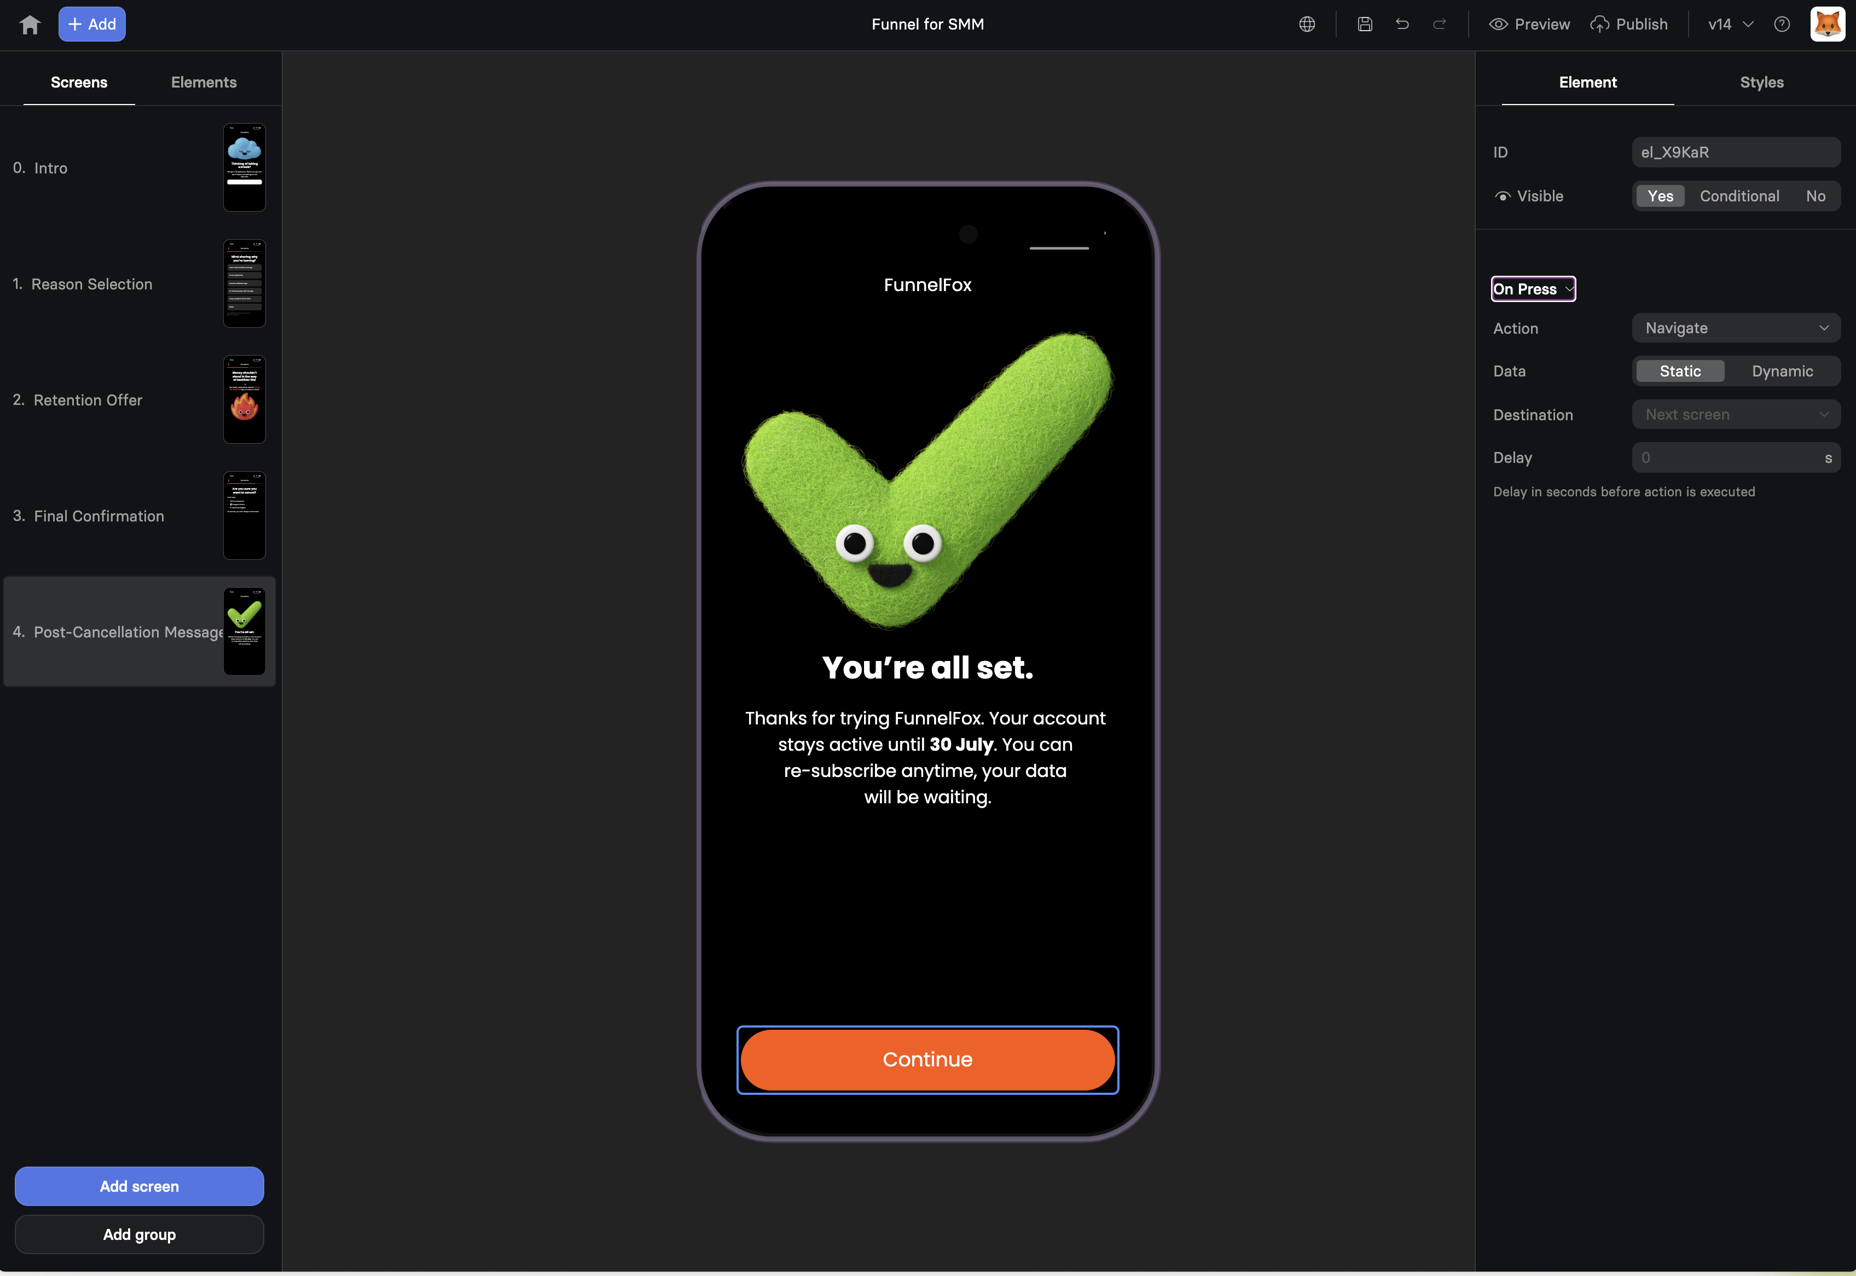
Task: Set Visible to No
Action: (1815, 196)
